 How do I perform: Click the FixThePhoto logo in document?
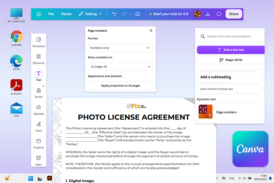click(136, 106)
